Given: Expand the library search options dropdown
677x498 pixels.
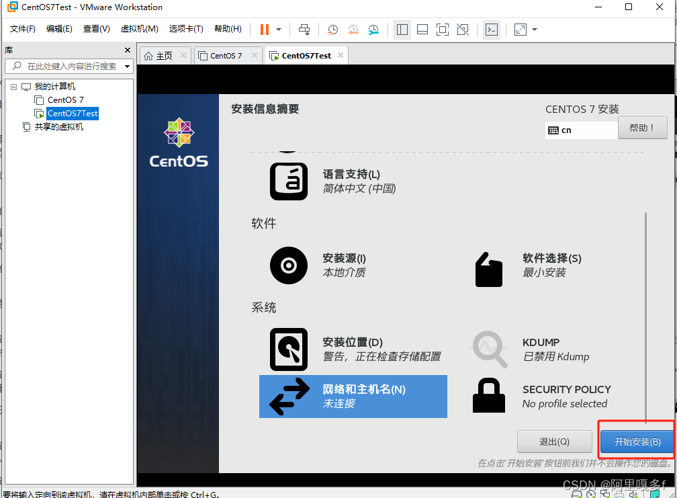Looking at the screenshot, I should pyautogui.click(x=127, y=66).
